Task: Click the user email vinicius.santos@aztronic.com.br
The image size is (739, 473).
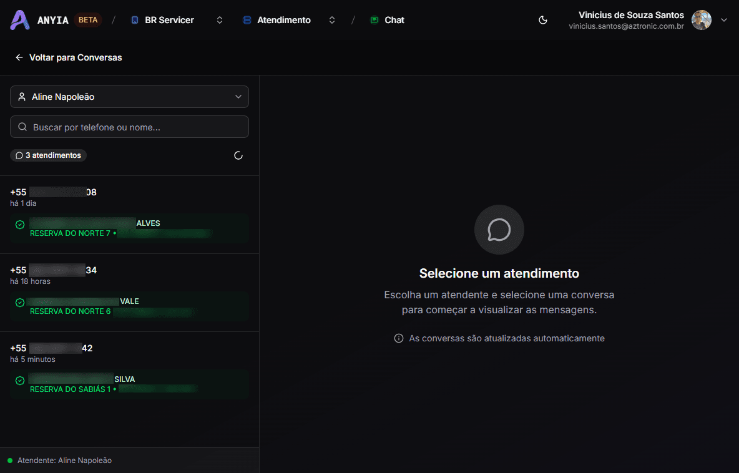Action: [x=627, y=26]
